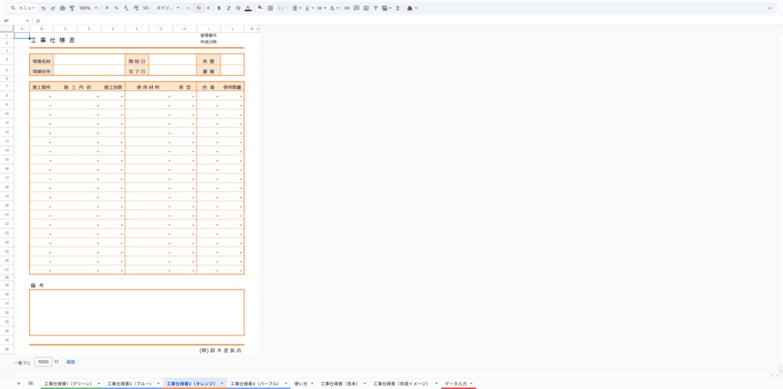
Task: Select column header C
Action: coord(66,29)
